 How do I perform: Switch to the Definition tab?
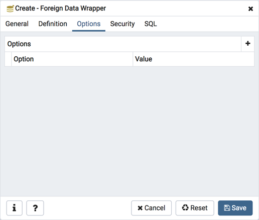[53, 24]
